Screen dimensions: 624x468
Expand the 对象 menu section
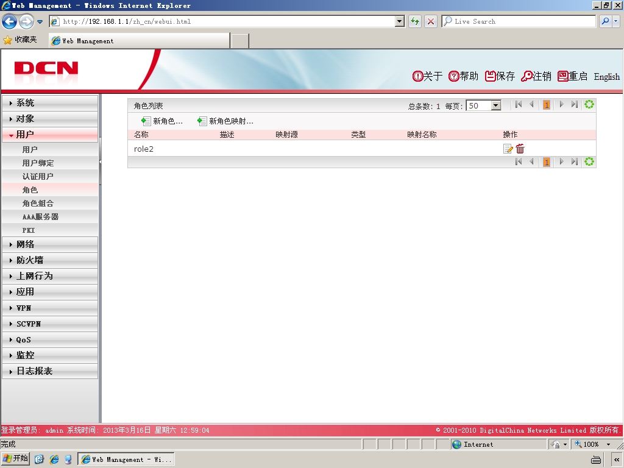coord(50,119)
